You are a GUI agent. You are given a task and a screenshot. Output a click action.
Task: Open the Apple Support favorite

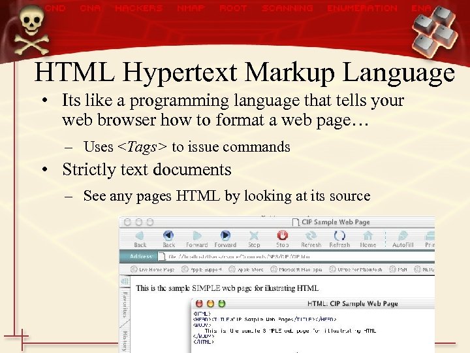coord(202,269)
